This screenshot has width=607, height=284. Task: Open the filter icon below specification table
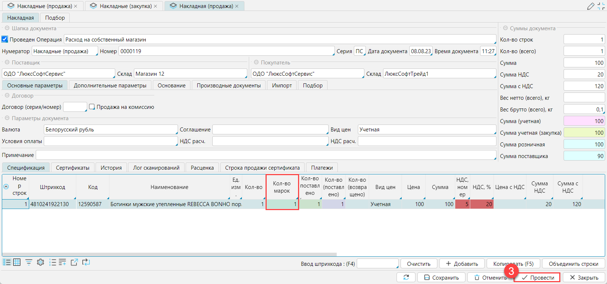pyautogui.click(x=28, y=262)
